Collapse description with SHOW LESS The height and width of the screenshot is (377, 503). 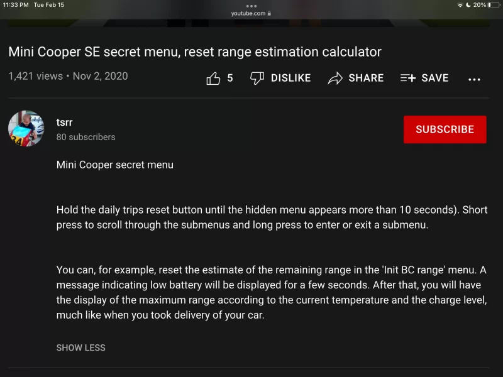pyautogui.click(x=81, y=347)
